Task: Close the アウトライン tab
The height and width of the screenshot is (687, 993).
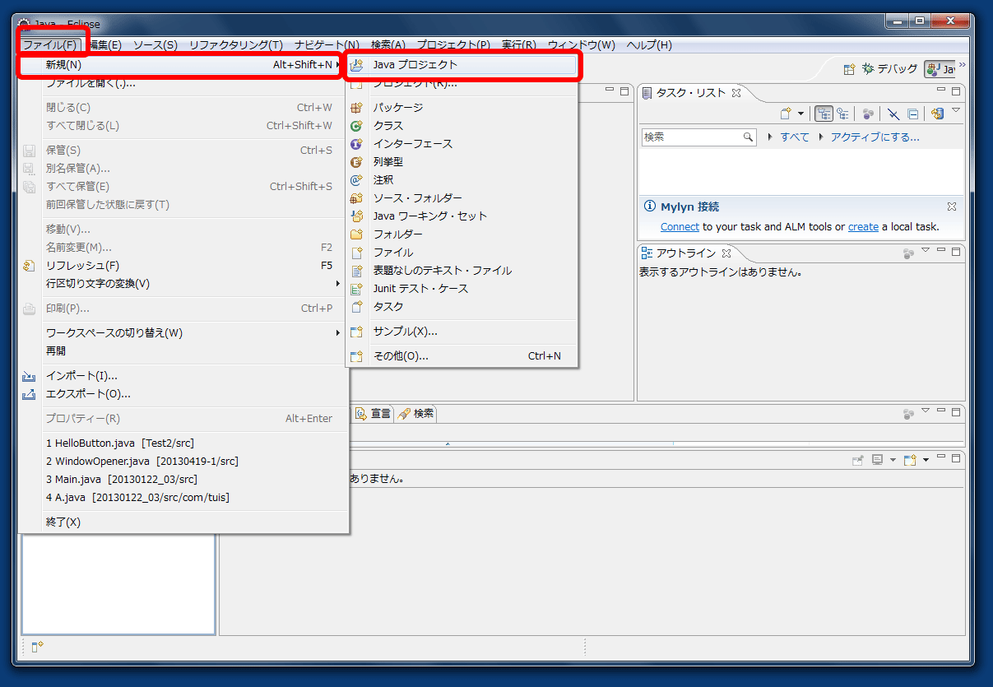Action: point(726,253)
